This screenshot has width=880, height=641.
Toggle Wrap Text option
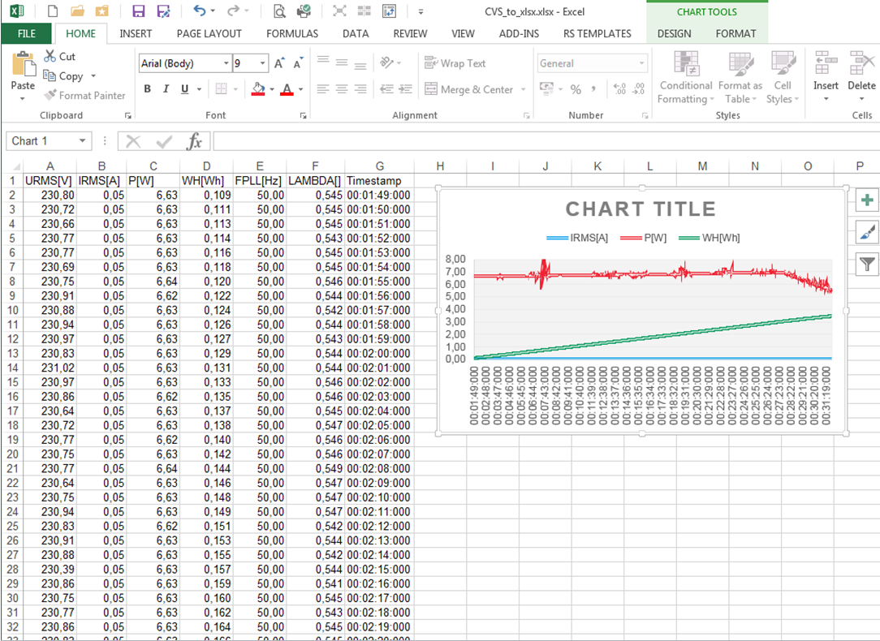455,63
